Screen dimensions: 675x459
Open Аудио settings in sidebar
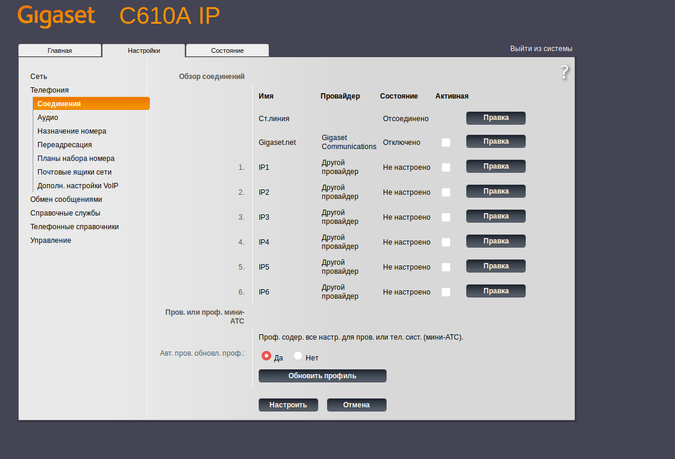48,118
